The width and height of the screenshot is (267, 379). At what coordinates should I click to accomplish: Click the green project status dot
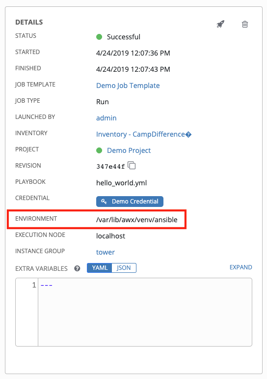pos(99,150)
